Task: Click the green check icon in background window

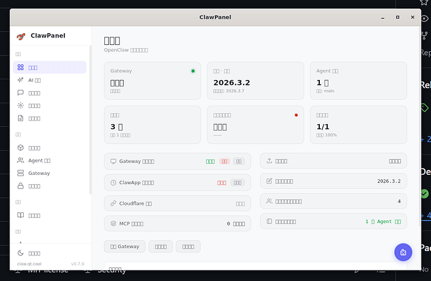Action: click(425, 194)
